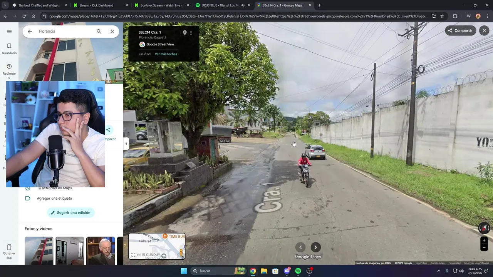Switch to 'The best ChatBot and Widgets' tab
Screen dimensions: 493x277
click(39, 5)
